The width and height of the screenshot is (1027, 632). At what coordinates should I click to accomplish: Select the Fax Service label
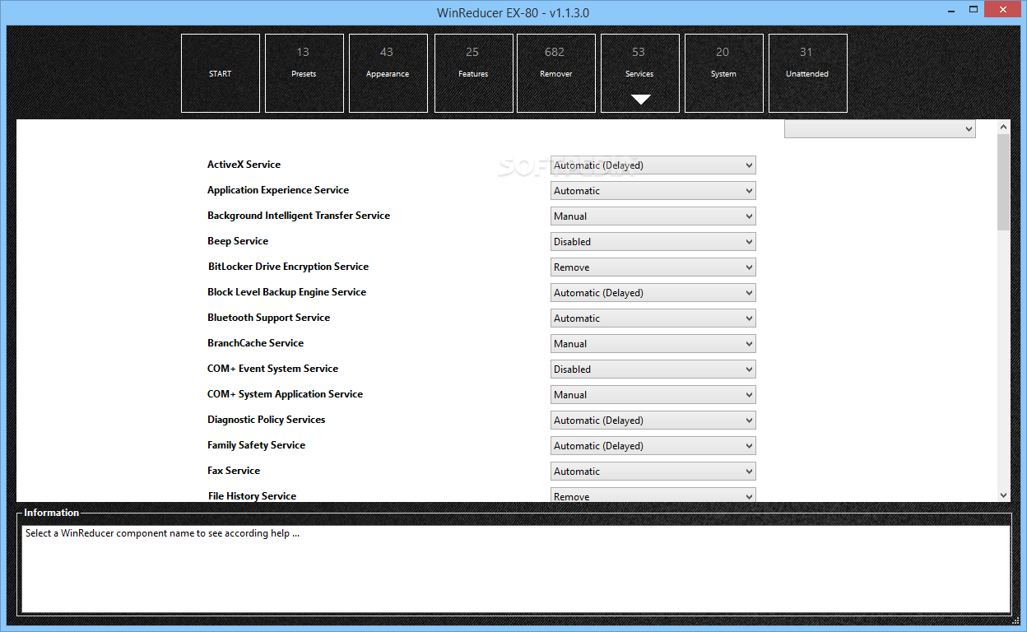tap(234, 471)
